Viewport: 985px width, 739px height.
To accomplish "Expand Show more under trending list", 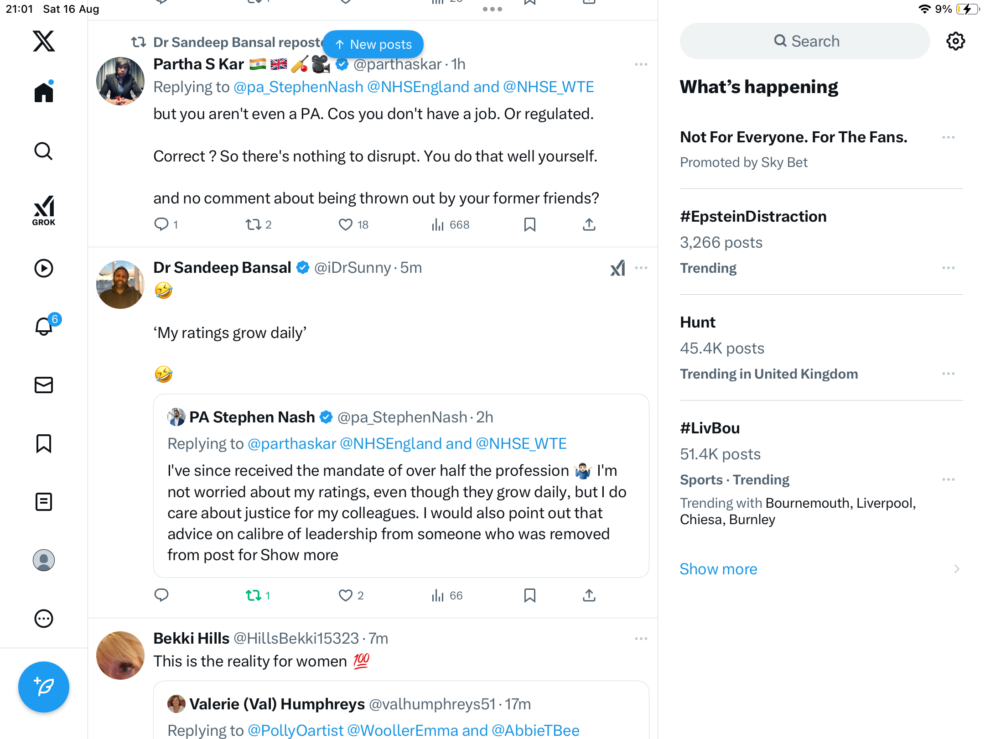I will point(718,569).
